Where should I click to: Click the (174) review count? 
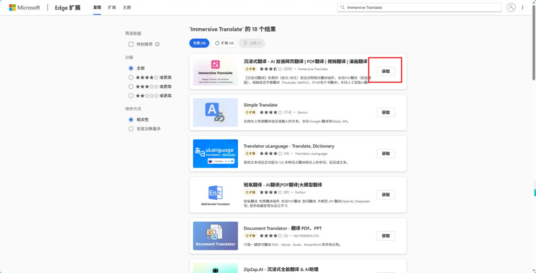(x=287, y=112)
